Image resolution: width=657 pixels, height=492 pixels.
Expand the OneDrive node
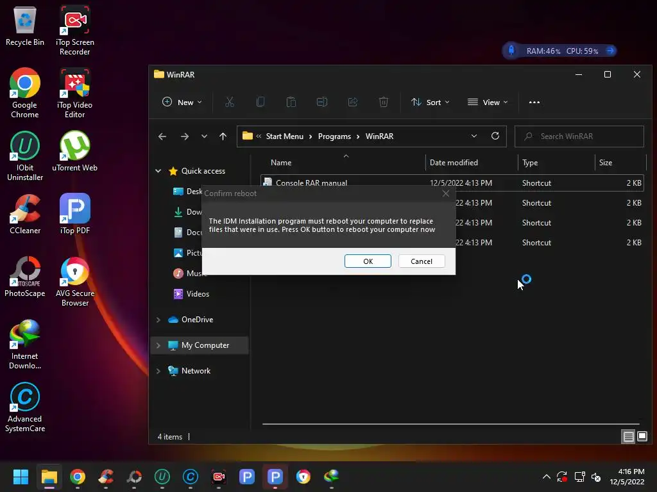[x=158, y=320]
